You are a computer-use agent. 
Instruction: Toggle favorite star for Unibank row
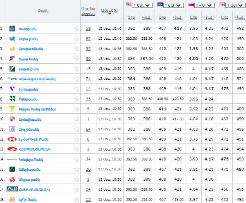pos(76,29)
